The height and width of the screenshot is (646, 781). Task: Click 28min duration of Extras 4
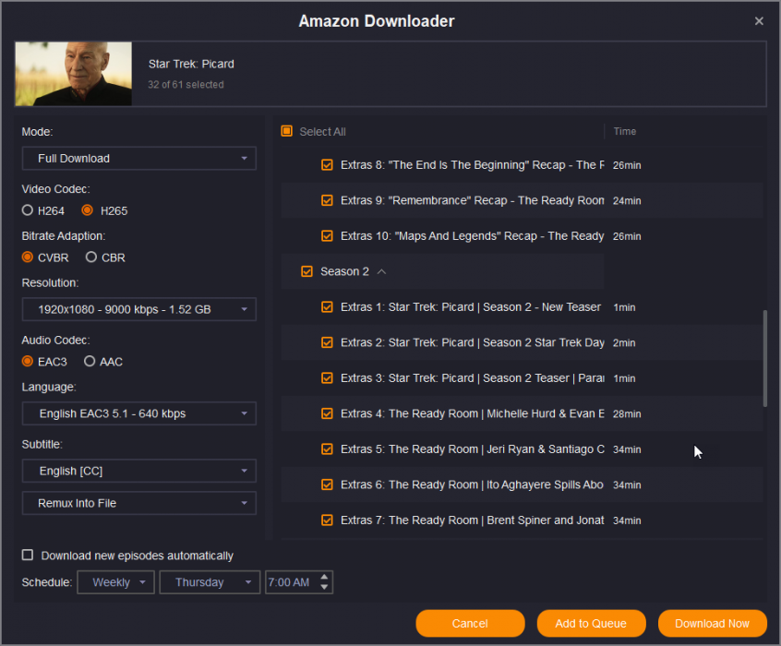[x=627, y=413]
